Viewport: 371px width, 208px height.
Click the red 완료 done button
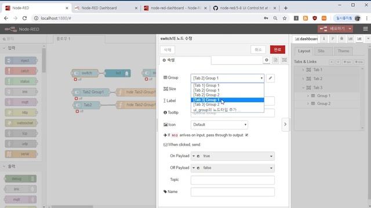pos(278,50)
